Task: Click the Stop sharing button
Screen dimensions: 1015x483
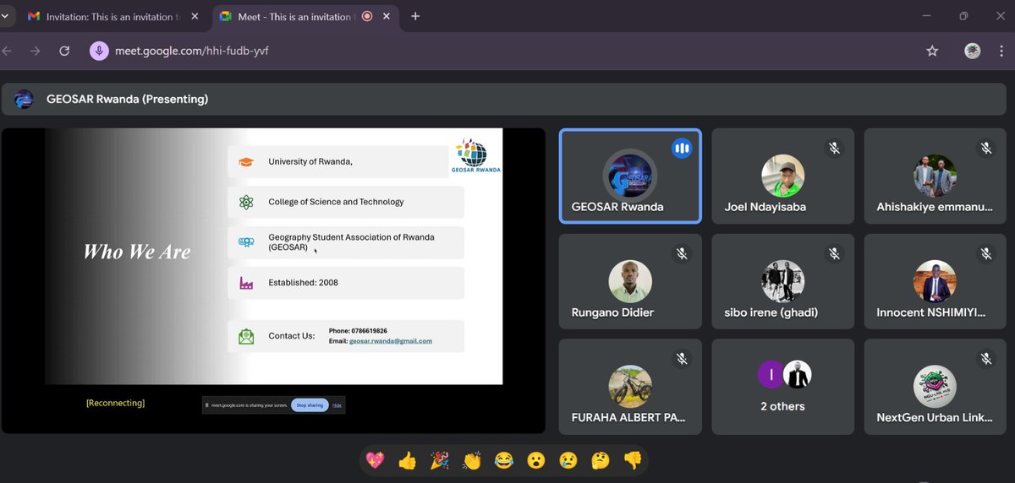Action: point(309,405)
